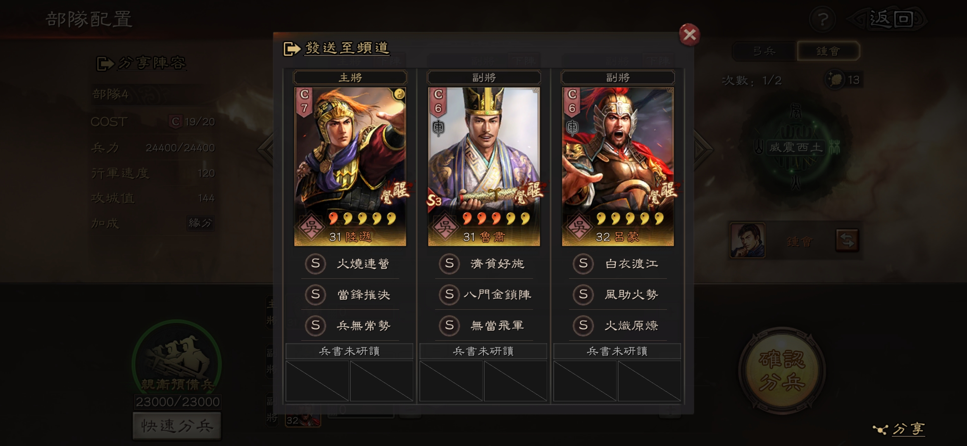Image resolution: width=967 pixels, height=446 pixels.
Task: Tap the 分享 share link at bottom
Action: [x=899, y=429]
